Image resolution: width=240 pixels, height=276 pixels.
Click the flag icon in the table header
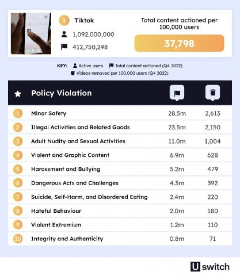(177, 93)
